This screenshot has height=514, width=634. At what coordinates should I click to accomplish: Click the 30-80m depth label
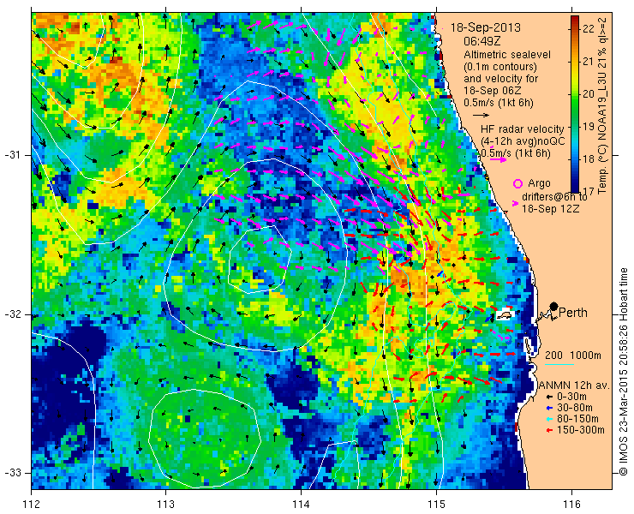click(575, 408)
